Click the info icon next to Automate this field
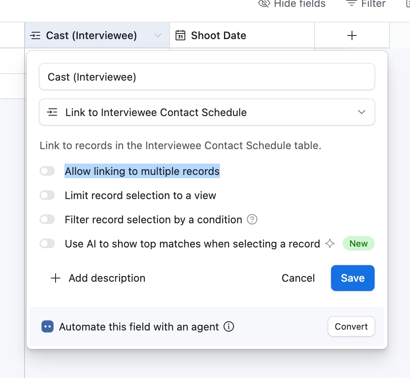Viewport: 410px width, 378px height. click(229, 326)
